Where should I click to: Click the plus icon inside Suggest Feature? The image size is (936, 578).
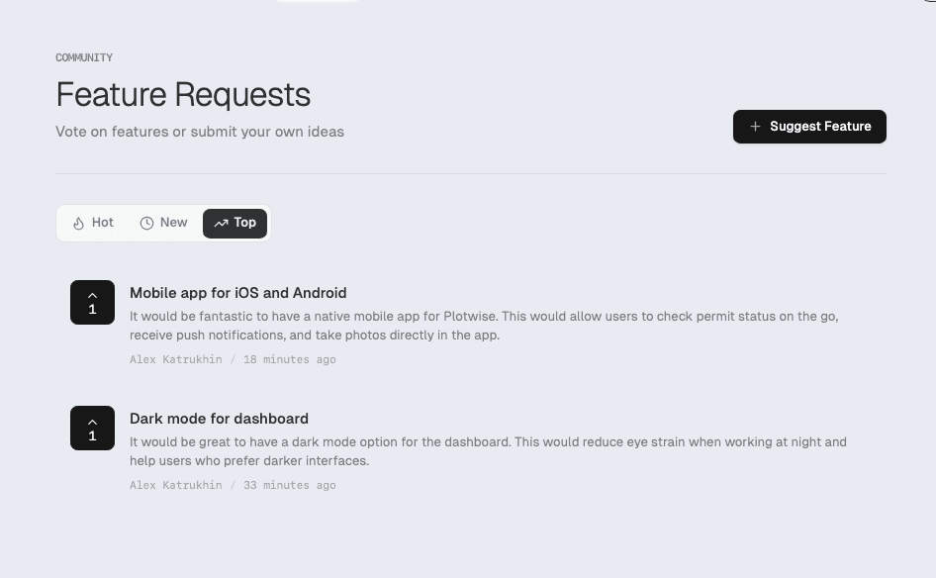(x=756, y=127)
